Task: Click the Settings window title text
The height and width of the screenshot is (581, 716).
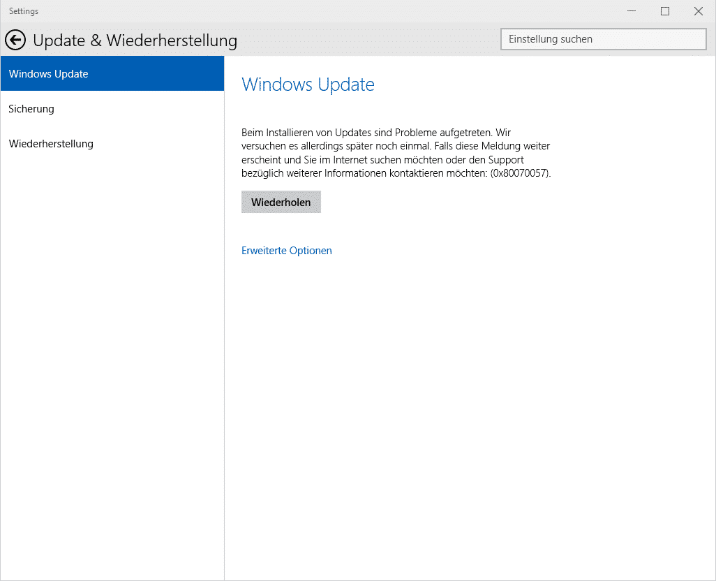Action: (x=24, y=11)
